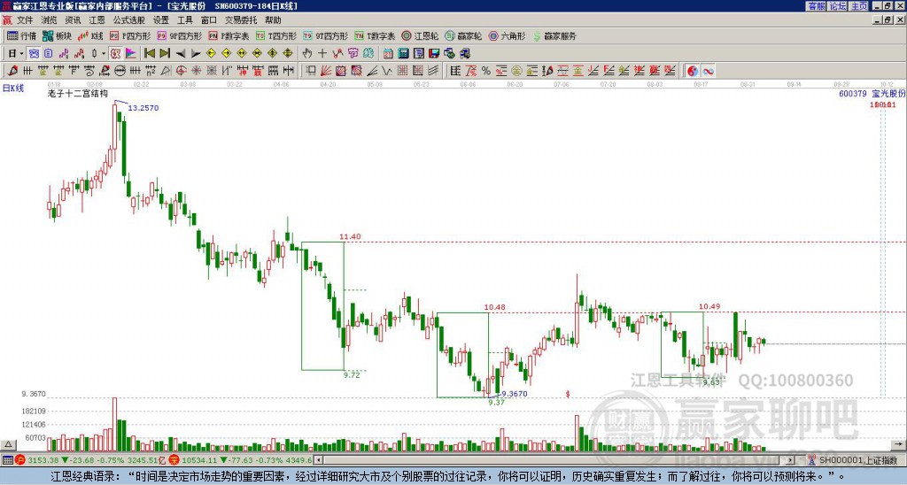Click the status bar grid icon
This screenshot has height=485, width=907.
pyautogui.click(x=7, y=460)
